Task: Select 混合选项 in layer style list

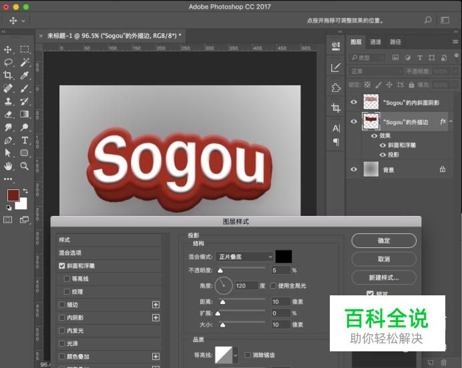Action: pyautogui.click(x=109, y=253)
